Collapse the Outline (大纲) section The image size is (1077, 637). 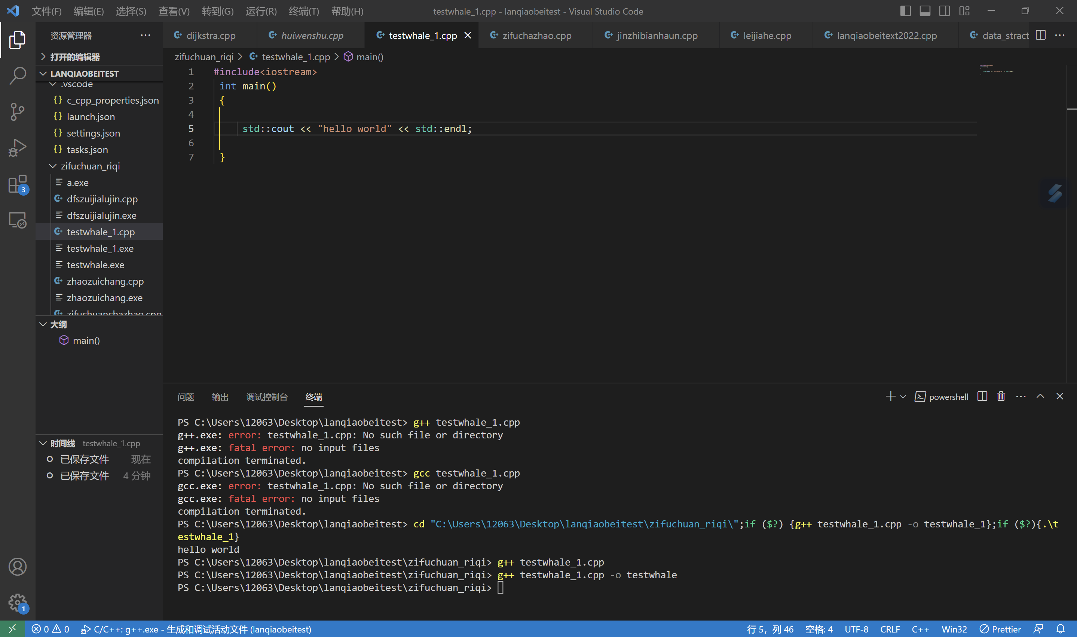click(x=99, y=324)
